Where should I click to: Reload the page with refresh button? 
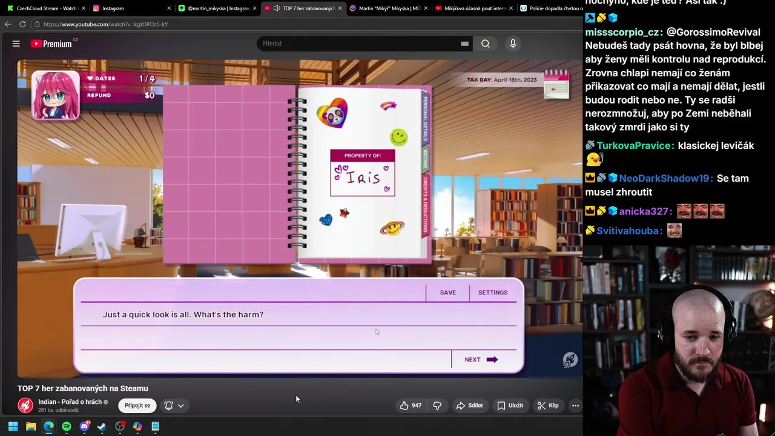click(x=22, y=24)
